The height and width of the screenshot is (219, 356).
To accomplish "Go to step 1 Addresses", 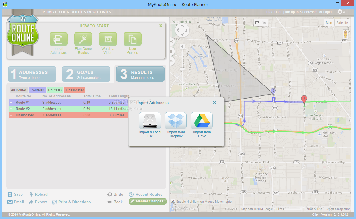I will (32, 74).
